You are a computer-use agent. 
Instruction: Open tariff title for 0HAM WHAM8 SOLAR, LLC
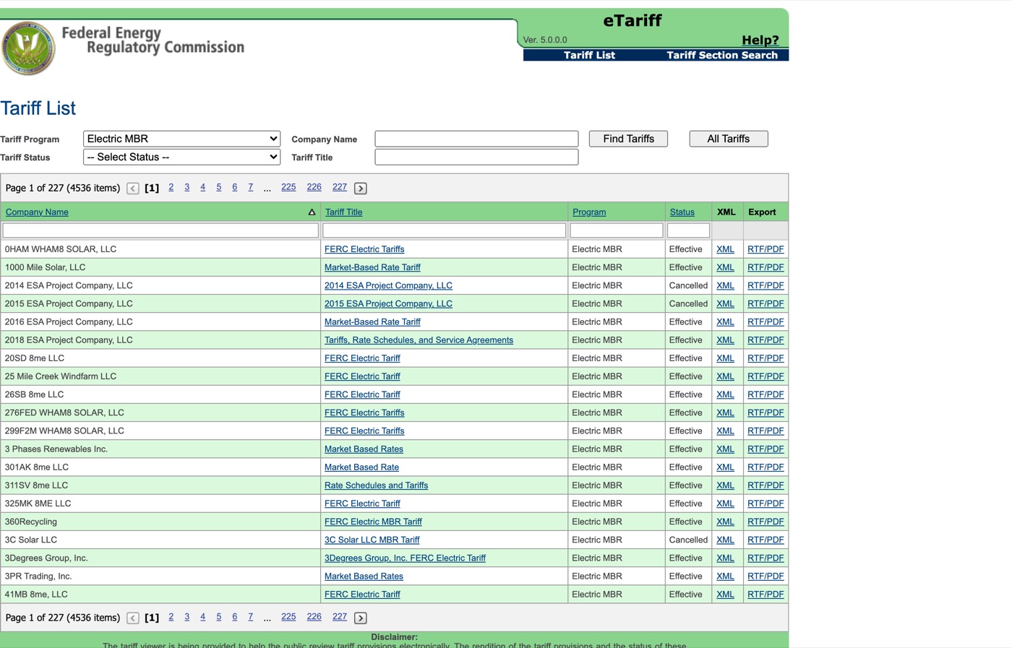364,249
